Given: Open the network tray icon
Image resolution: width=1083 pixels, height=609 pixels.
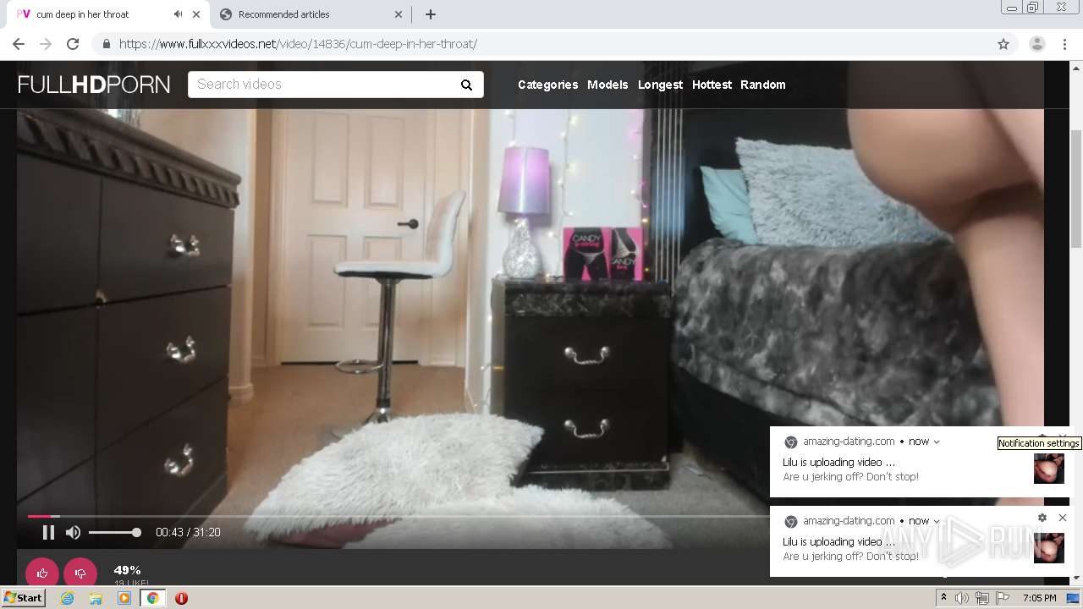Looking at the screenshot, I should 982,598.
